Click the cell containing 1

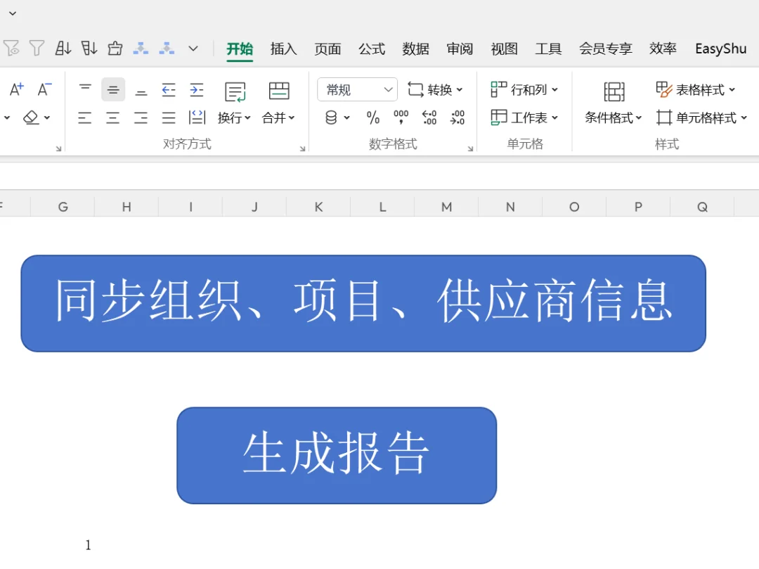pos(88,545)
